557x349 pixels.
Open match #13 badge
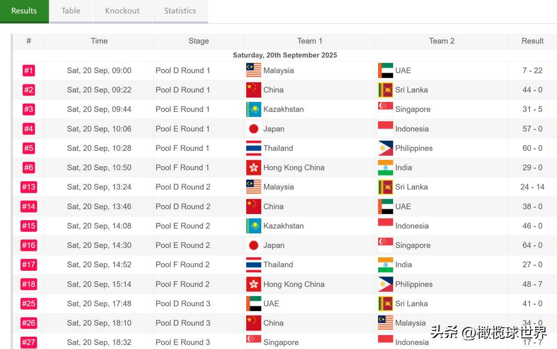click(x=29, y=187)
